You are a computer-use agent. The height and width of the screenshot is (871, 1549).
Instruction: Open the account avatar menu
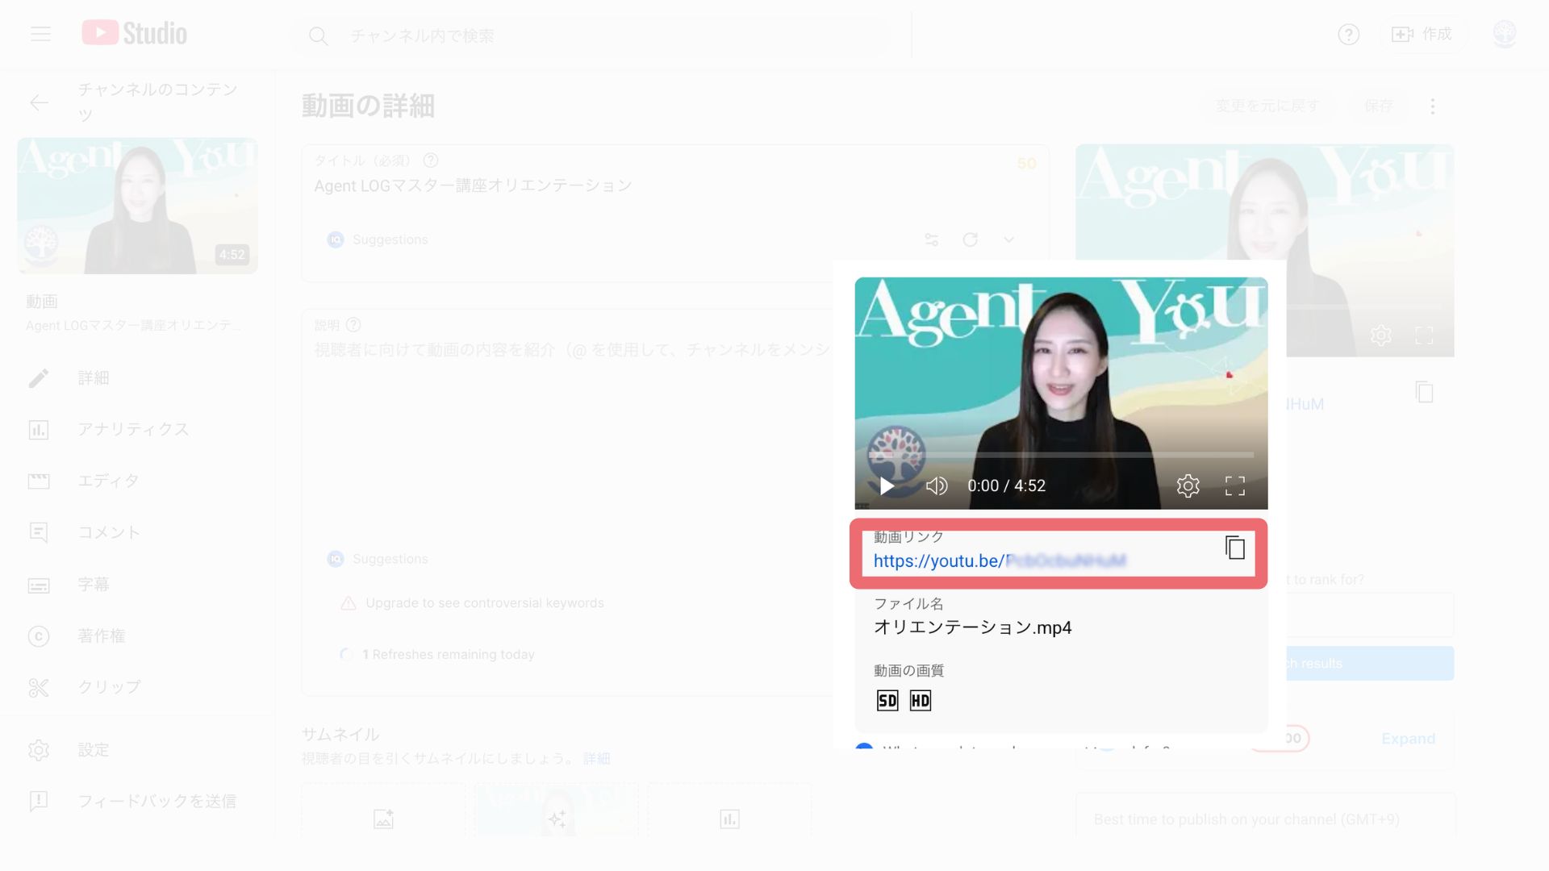coord(1505,34)
